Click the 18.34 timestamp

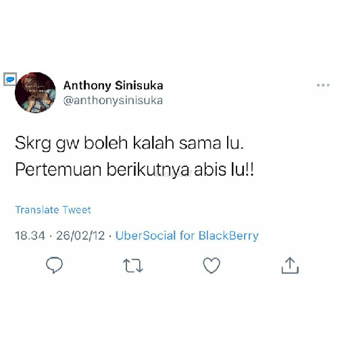pyautogui.click(x=30, y=236)
